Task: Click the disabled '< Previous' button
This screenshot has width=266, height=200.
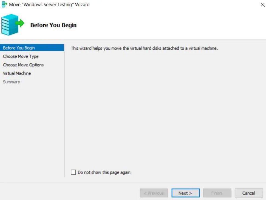Action: click(154, 193)
